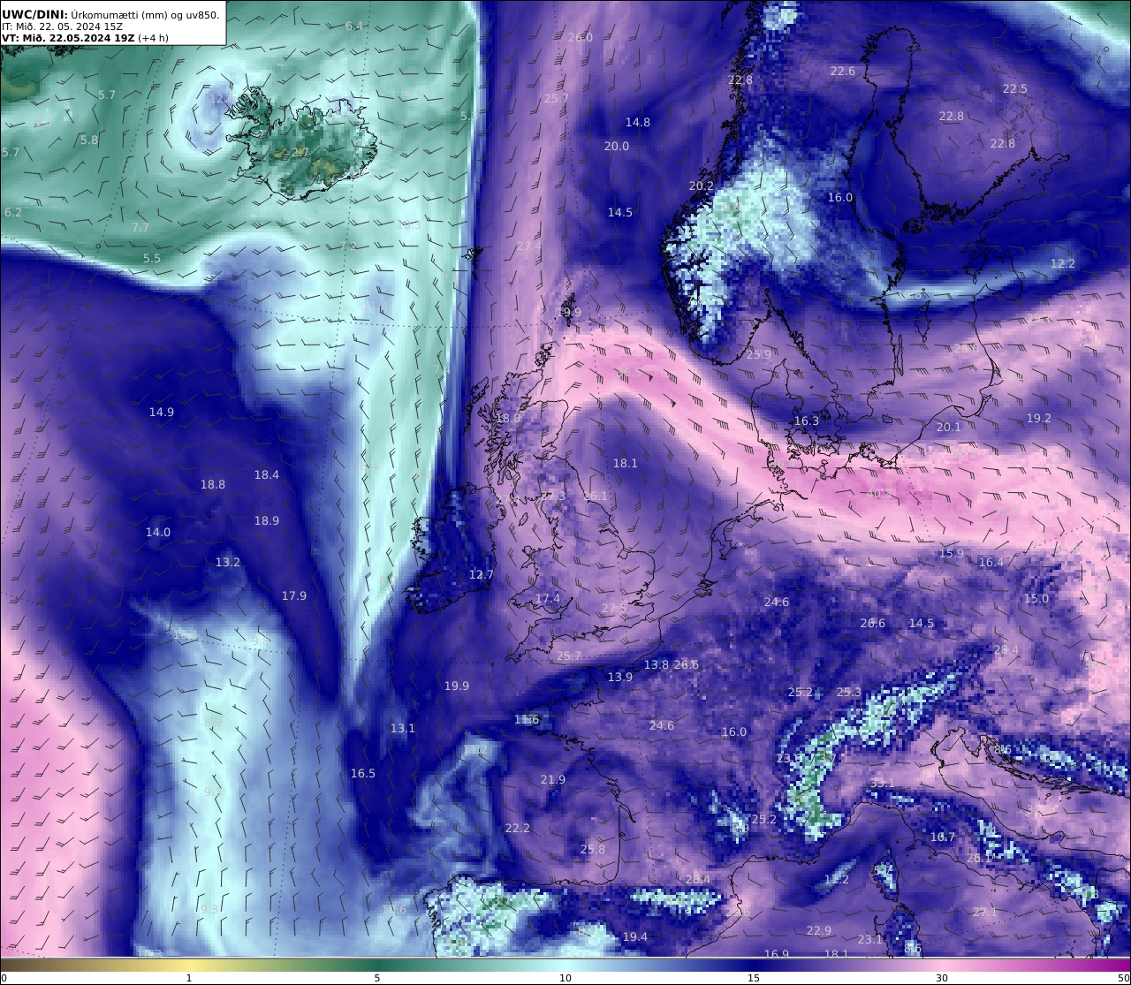Click the map value 14.8
This screenshot has height=985, width=1131.
coord(638,122)
